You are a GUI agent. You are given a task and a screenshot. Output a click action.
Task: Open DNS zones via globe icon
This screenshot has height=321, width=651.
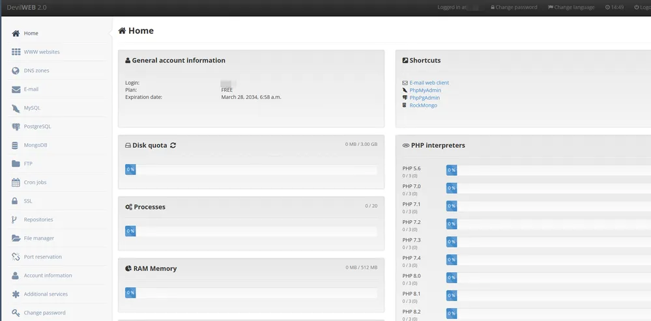point(16,71)
